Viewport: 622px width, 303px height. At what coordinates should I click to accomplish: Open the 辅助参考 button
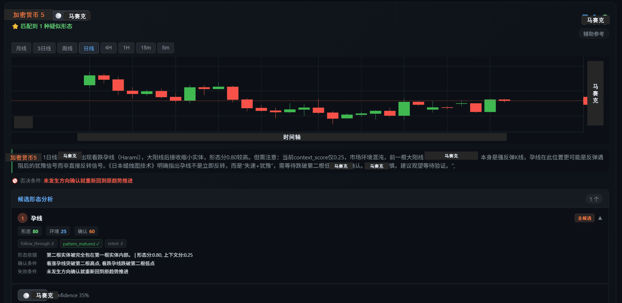(x=593, y=34)
